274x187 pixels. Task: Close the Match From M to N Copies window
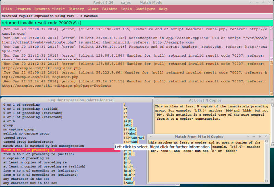pos(265,136)
